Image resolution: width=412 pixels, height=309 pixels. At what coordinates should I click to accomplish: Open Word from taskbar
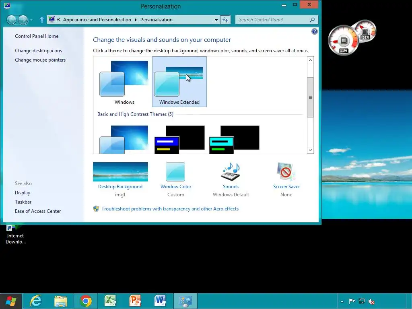click(160, 301)
